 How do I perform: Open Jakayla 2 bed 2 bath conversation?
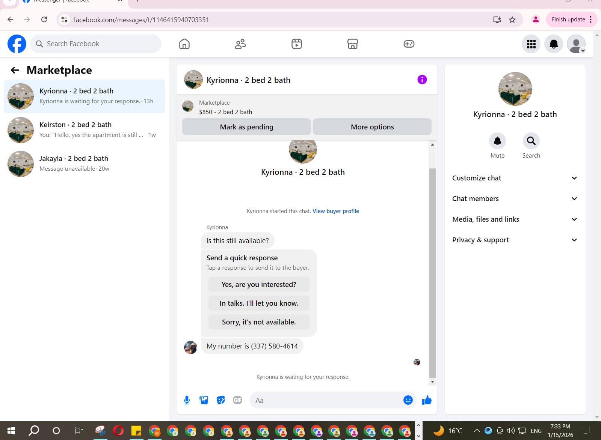coord(85,164)
